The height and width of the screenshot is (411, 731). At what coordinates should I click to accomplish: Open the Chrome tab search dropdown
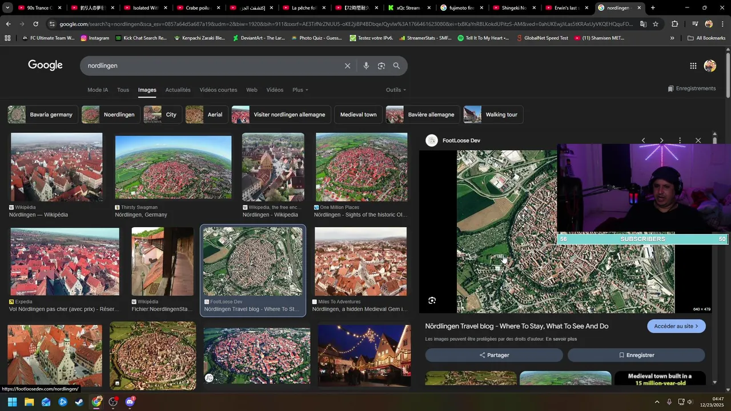tap(7, 8)
